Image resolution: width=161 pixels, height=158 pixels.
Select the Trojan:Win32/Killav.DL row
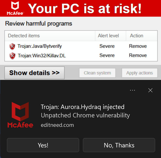coord(81,56)
